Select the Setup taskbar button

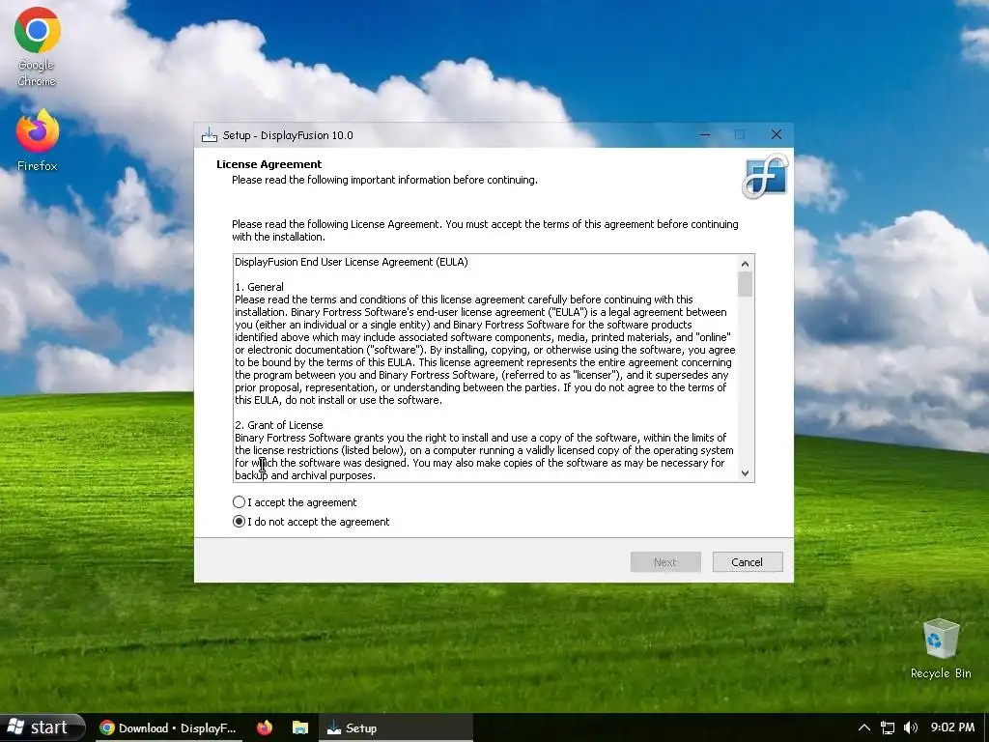pos(395,728)
